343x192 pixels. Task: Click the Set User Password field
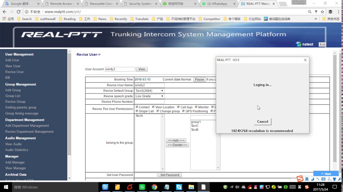pos(146,175)
